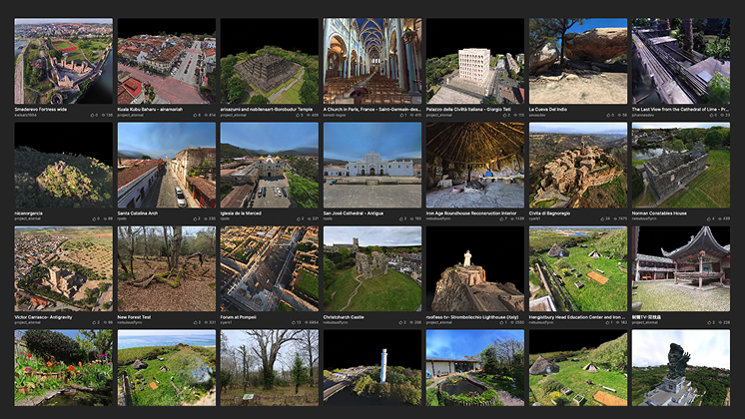
Task: Open the Smederevo Fortress wide title link
Action: [41, 109]
